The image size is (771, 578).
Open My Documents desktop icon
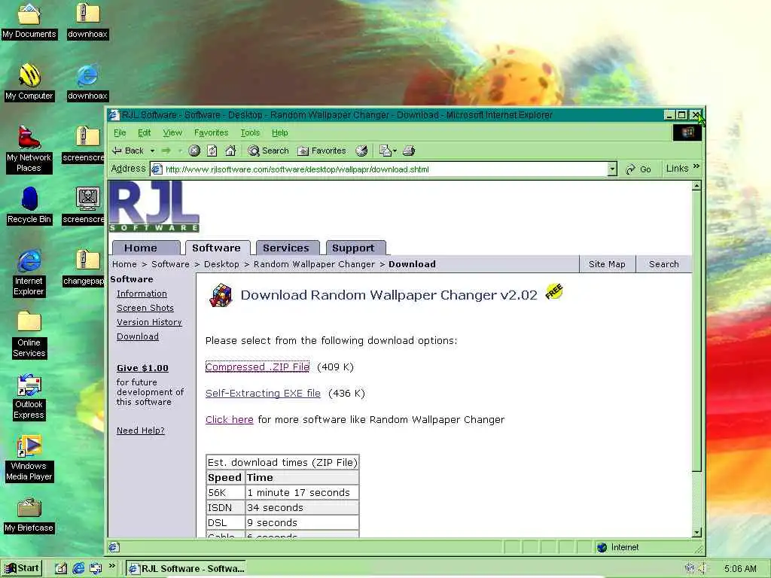pos(29,21)
